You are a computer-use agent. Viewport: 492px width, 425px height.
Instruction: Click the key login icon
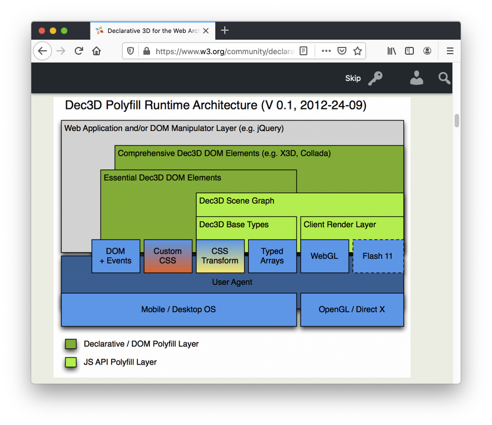[x=375, y=78]
